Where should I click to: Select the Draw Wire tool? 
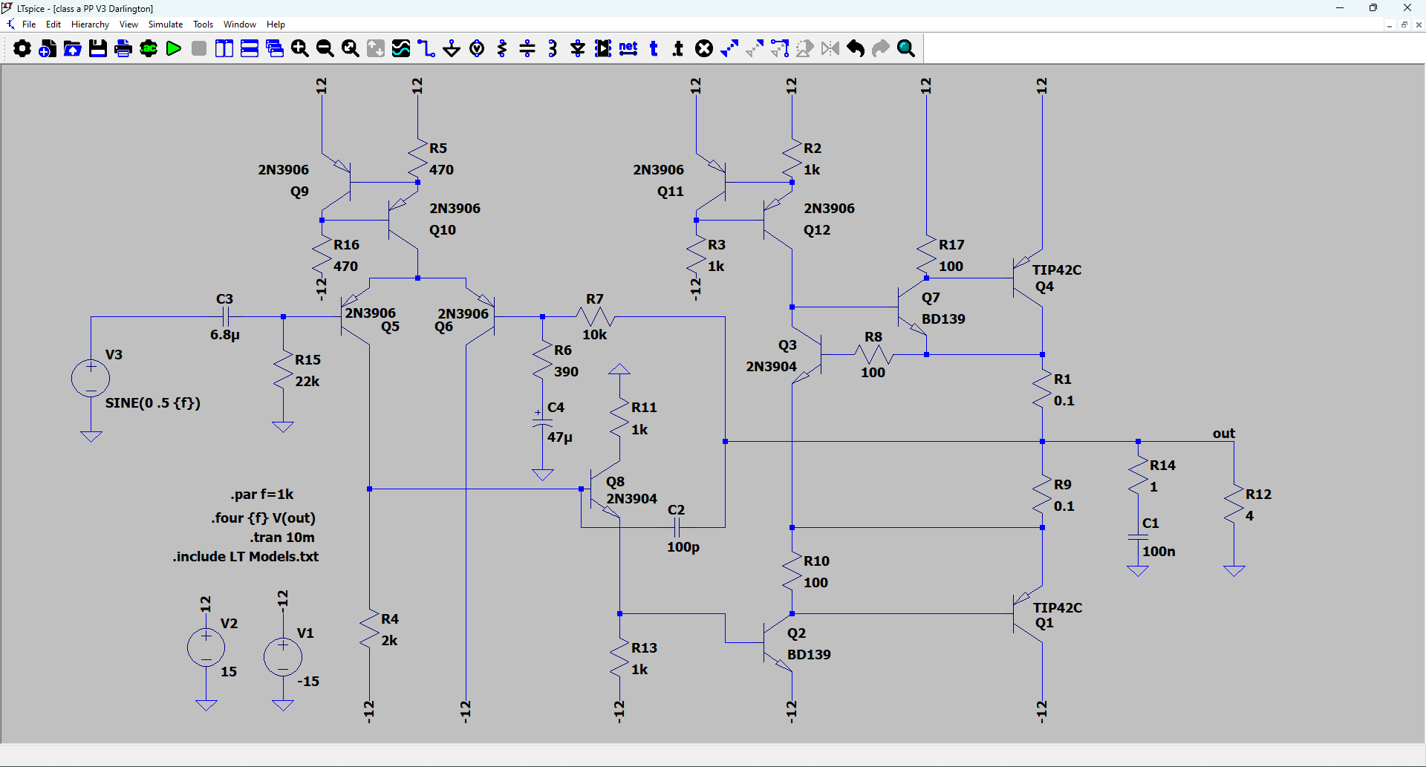[x=426, y=49]
